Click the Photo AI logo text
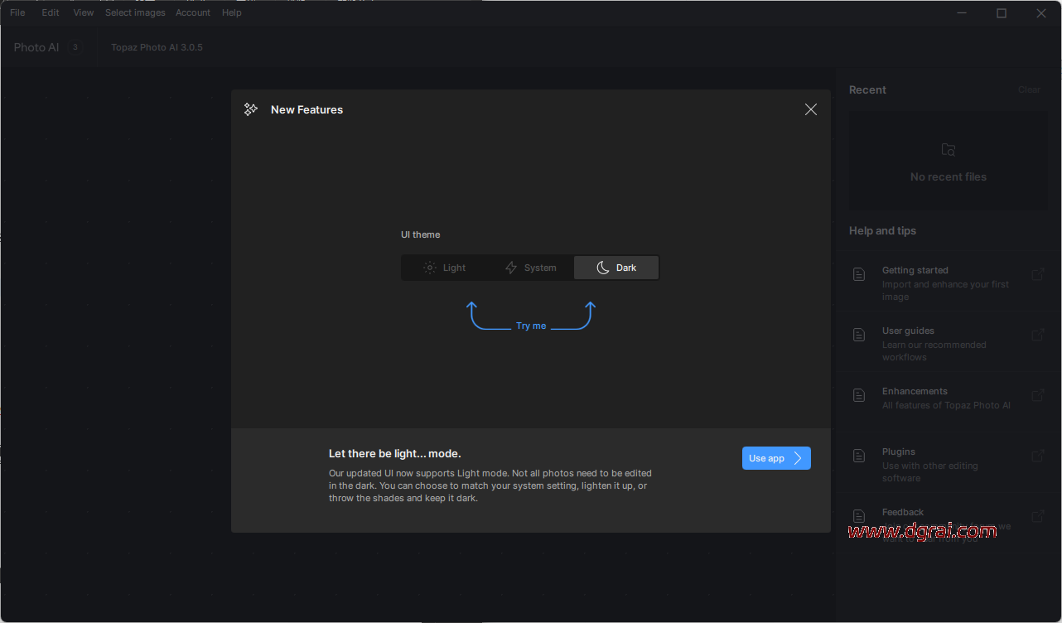The image size is (1062, 623). pos(36,47)
